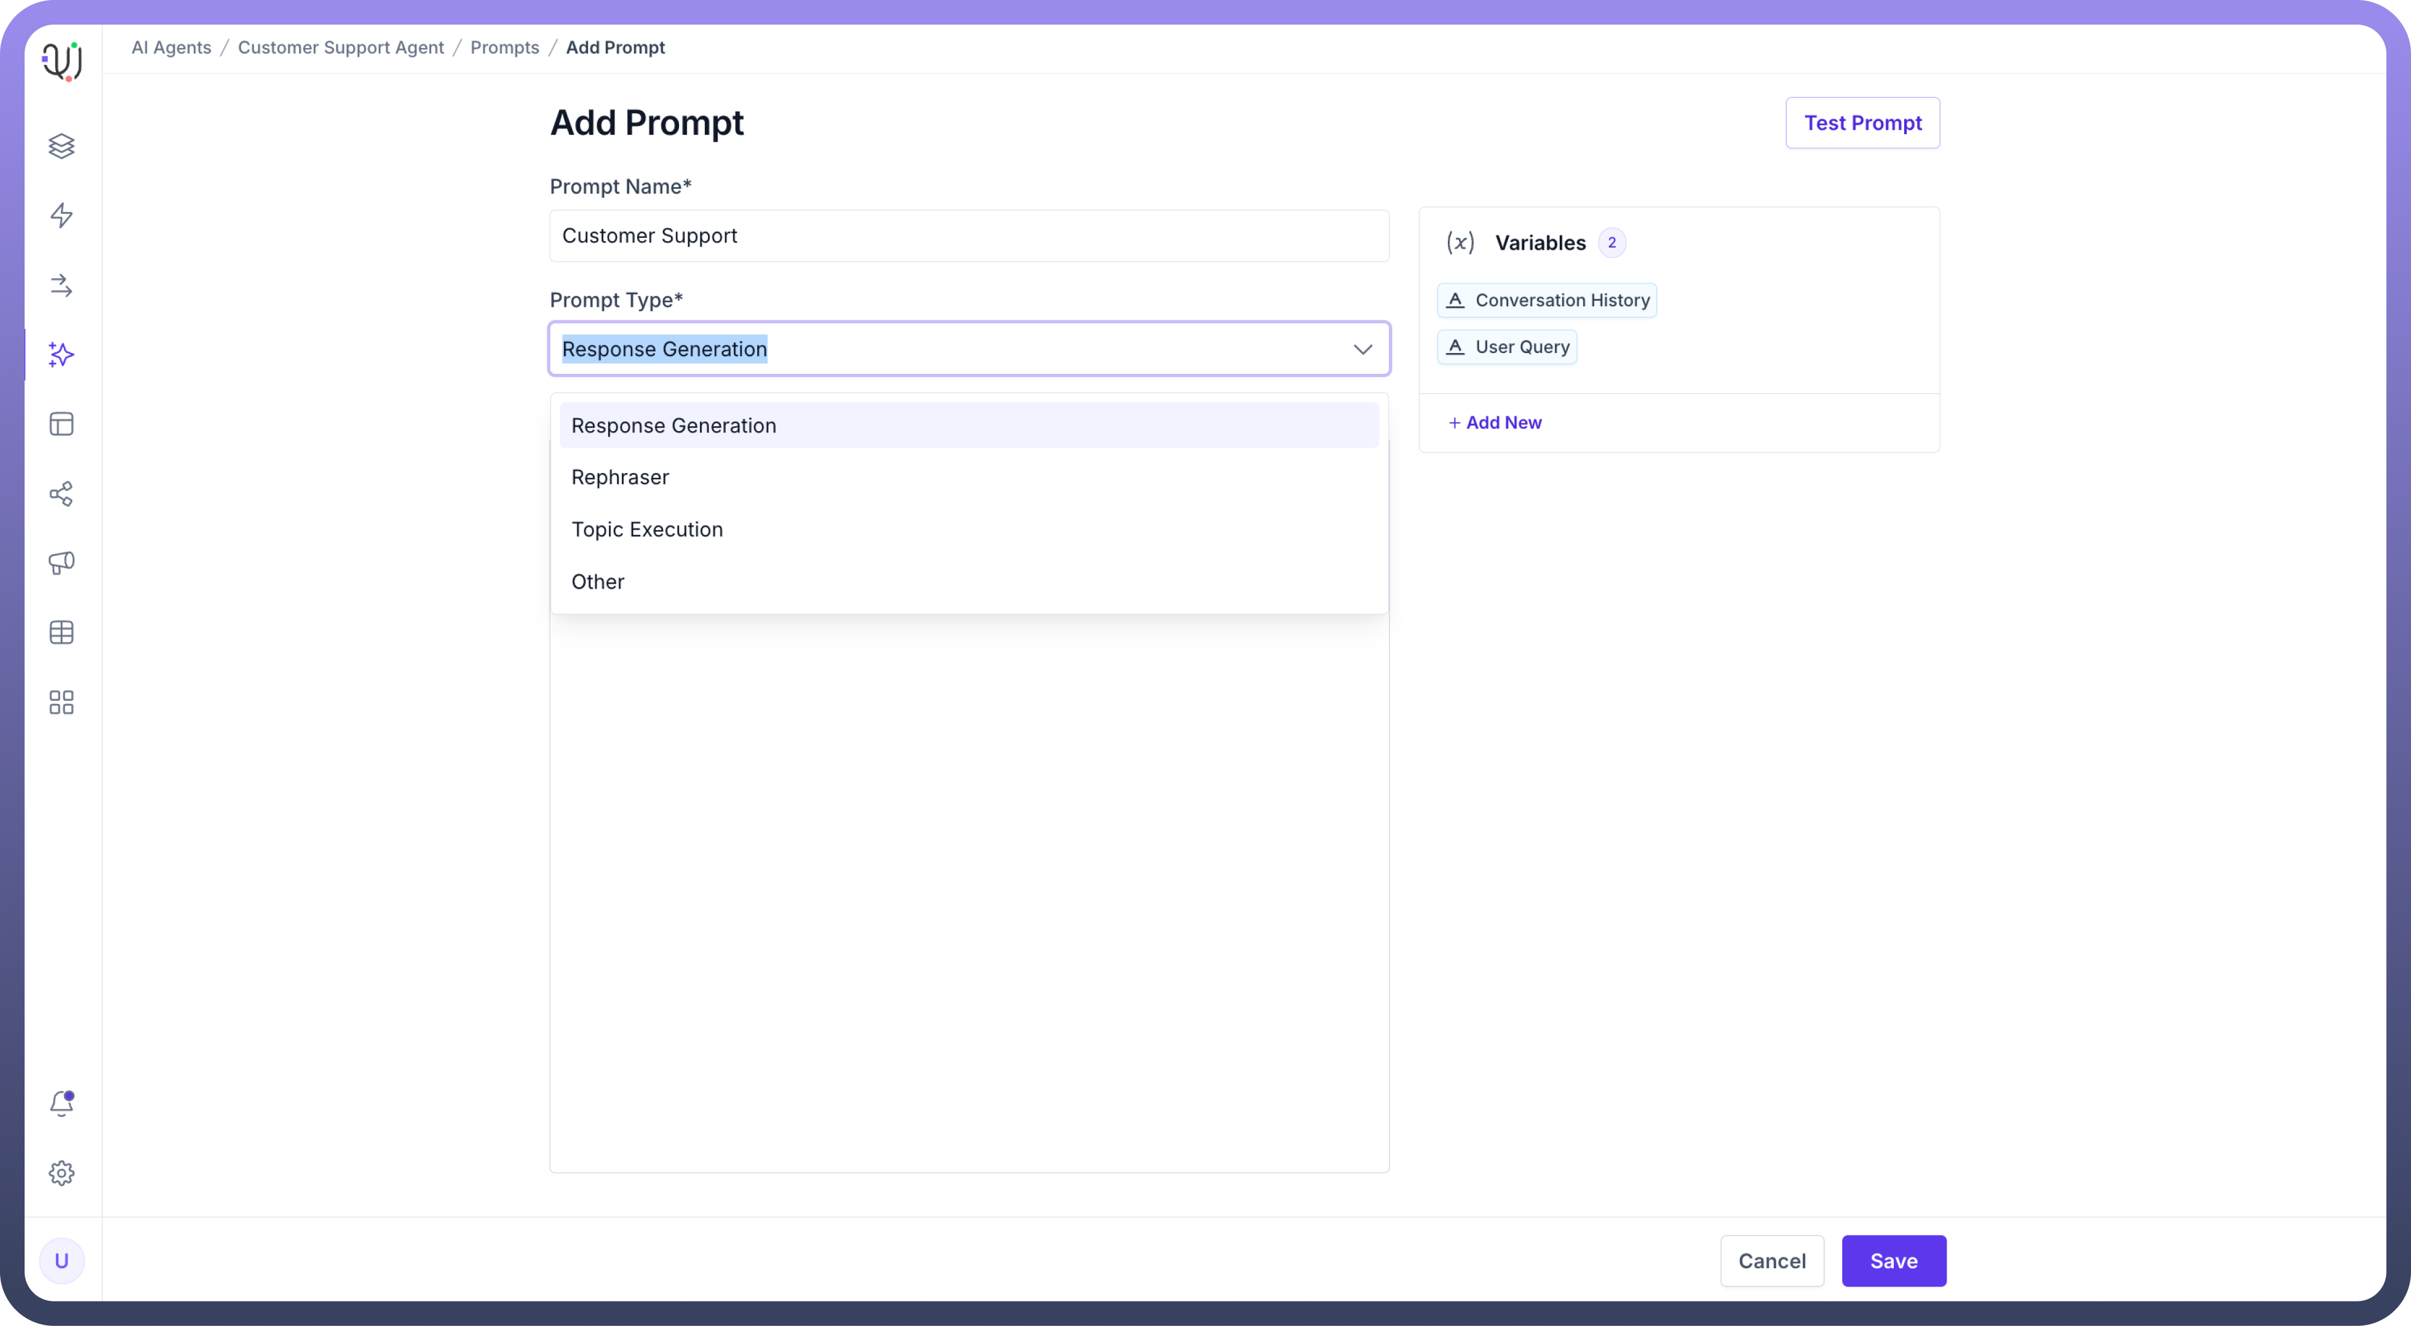Open the notifications bell icon
Screen dimensions: 2411x1326
pos(62,1103)
